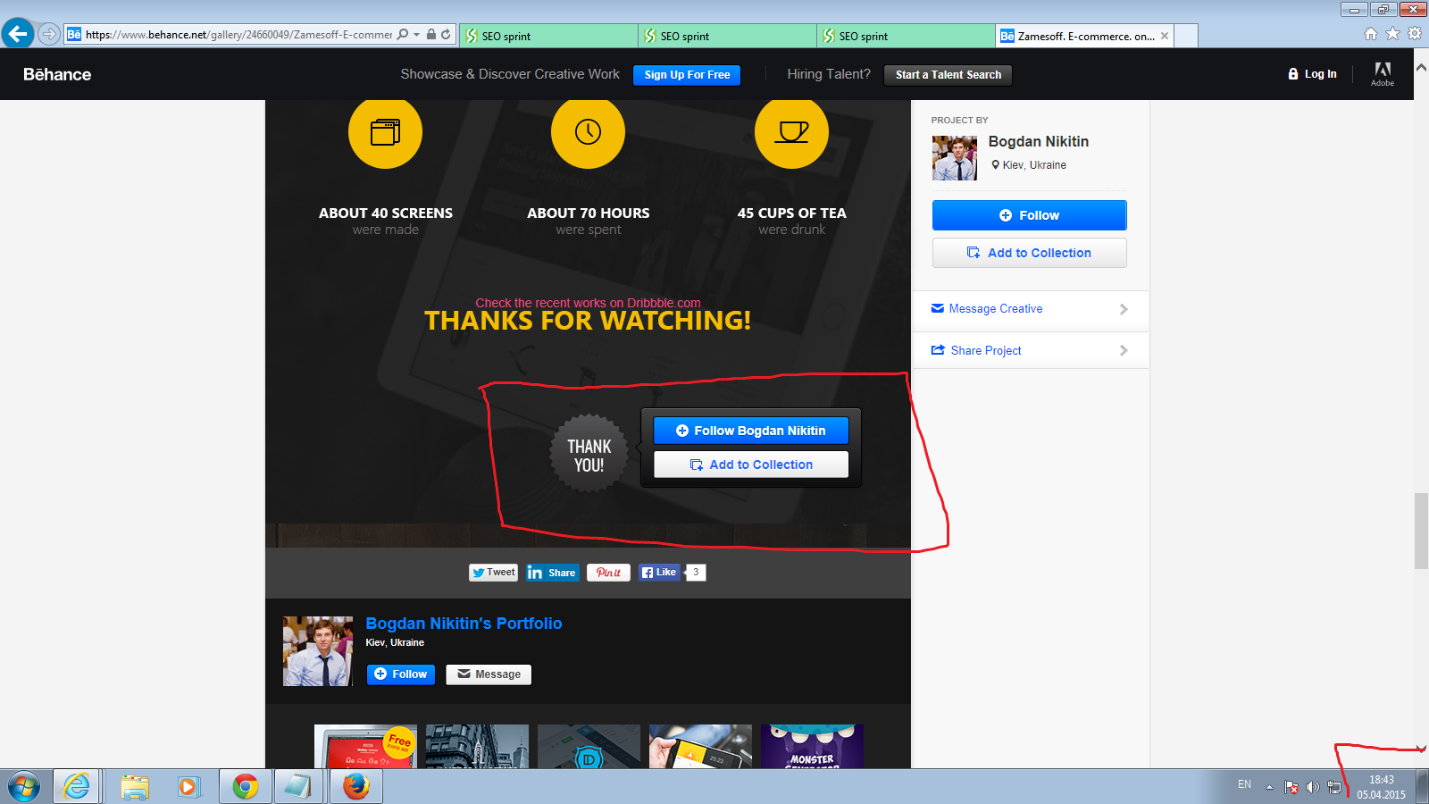Click the Adobe logo icon

(x=1383, y=73)
